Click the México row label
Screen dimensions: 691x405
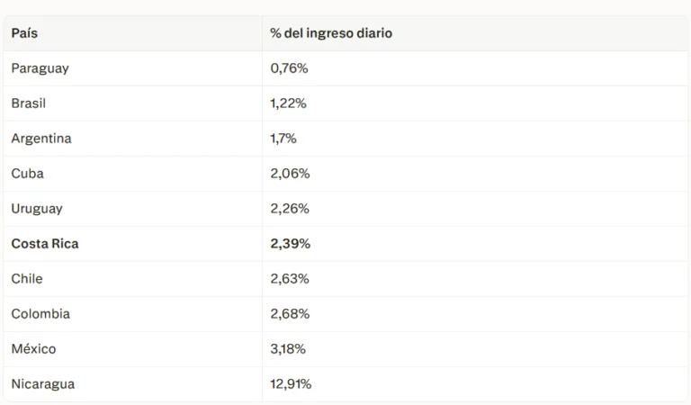pos(34,348)
